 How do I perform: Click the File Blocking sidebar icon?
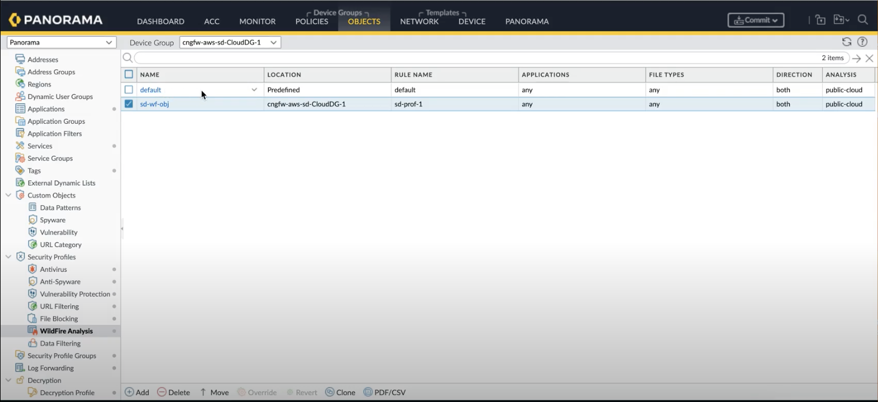pos(33,318)
